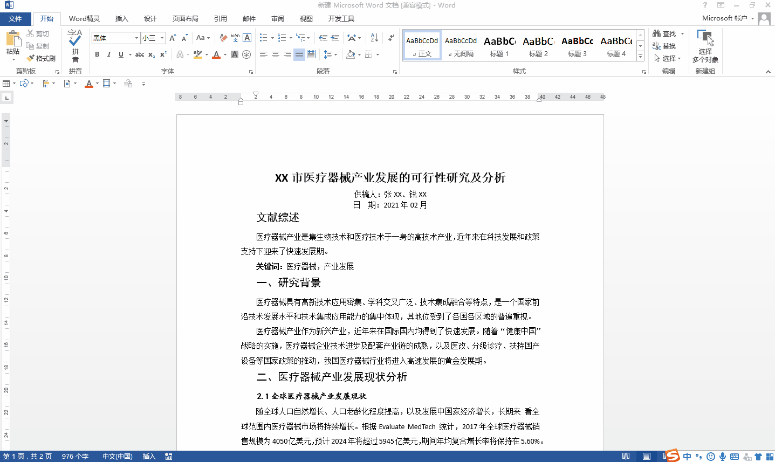Screen dimensions: 775x462
Task: Open the Font dialog launcher
Action: click(251, 71)
